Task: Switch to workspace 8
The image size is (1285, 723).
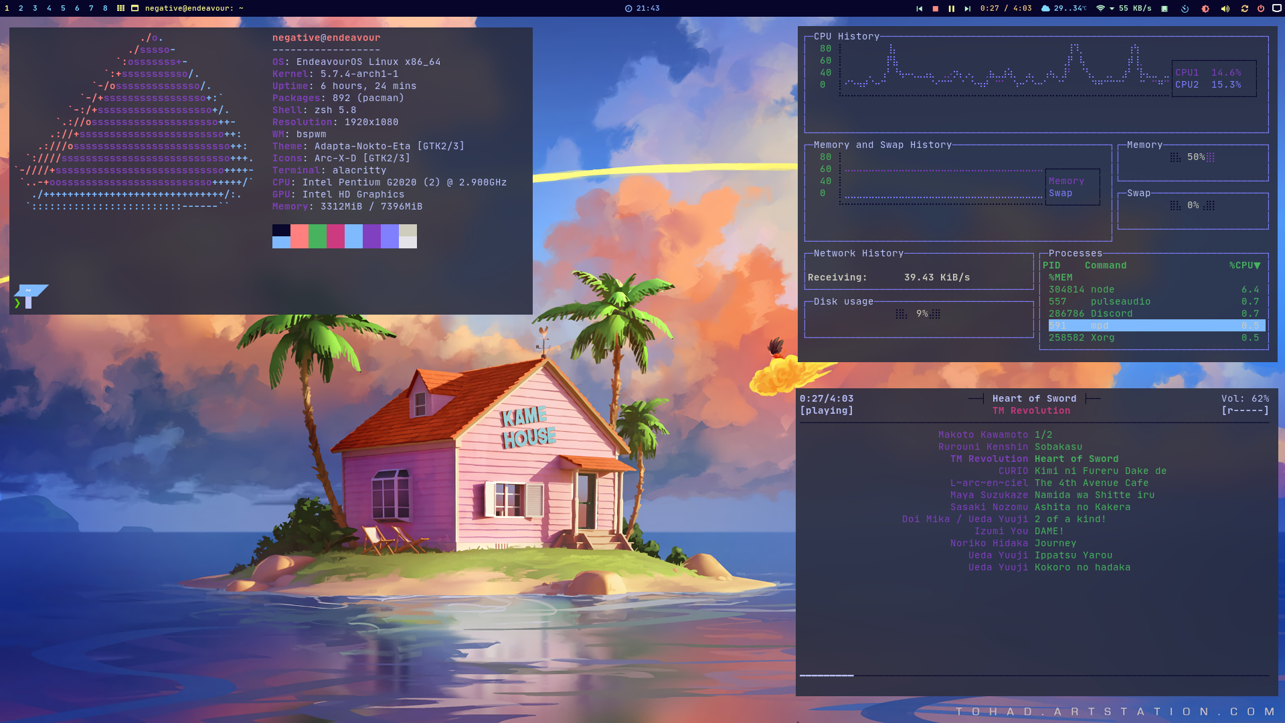Action: point(105,8)
